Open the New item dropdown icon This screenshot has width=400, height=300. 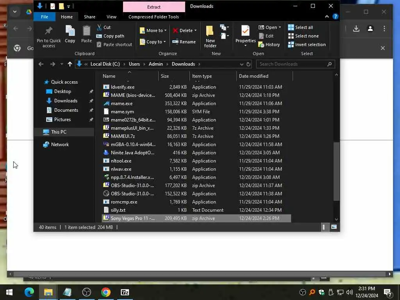225,27
